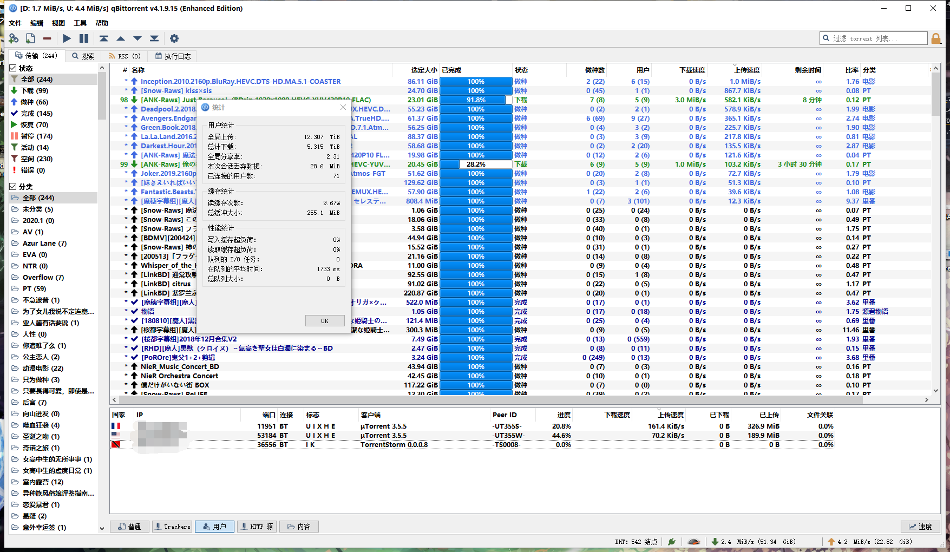Click the download speed status 2.4 MiB/s
The image size is (950, 552).
(x=753, y=542)
